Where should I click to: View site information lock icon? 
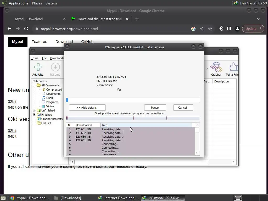click(36, 29)
